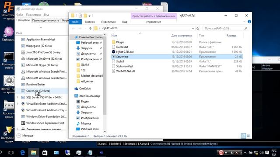The height and width of the screenshot is (157, 280).
Task: Refresh the njRAT-v0.7d folder view
Action: pos(197,28)
